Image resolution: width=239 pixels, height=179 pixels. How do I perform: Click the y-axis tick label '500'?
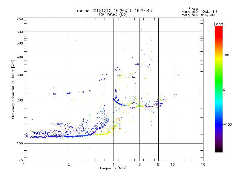click(20, 43)
